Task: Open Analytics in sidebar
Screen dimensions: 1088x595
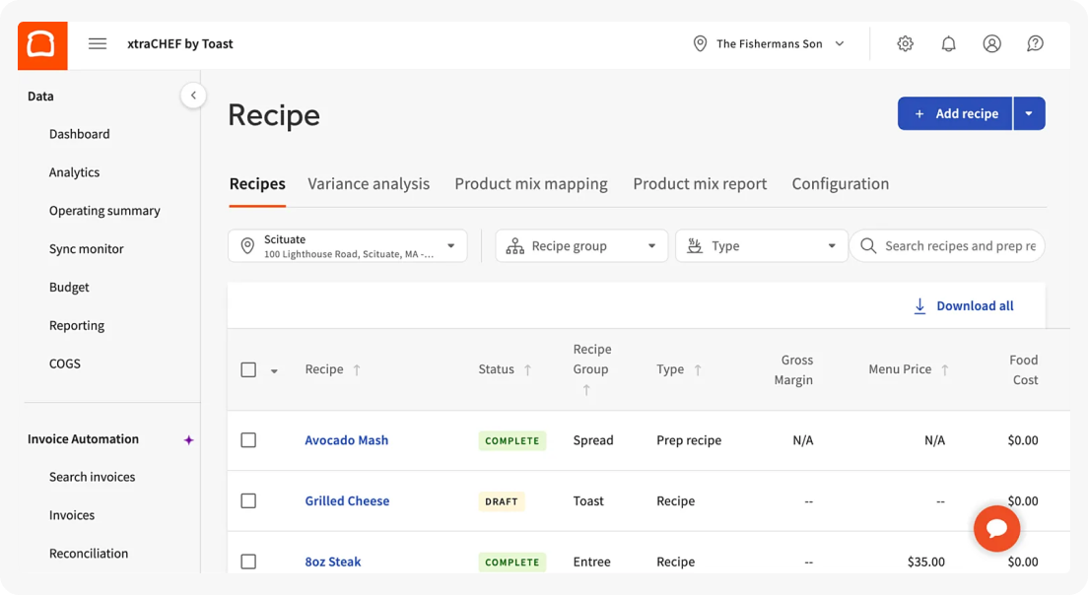Action: tap(74, 172)
